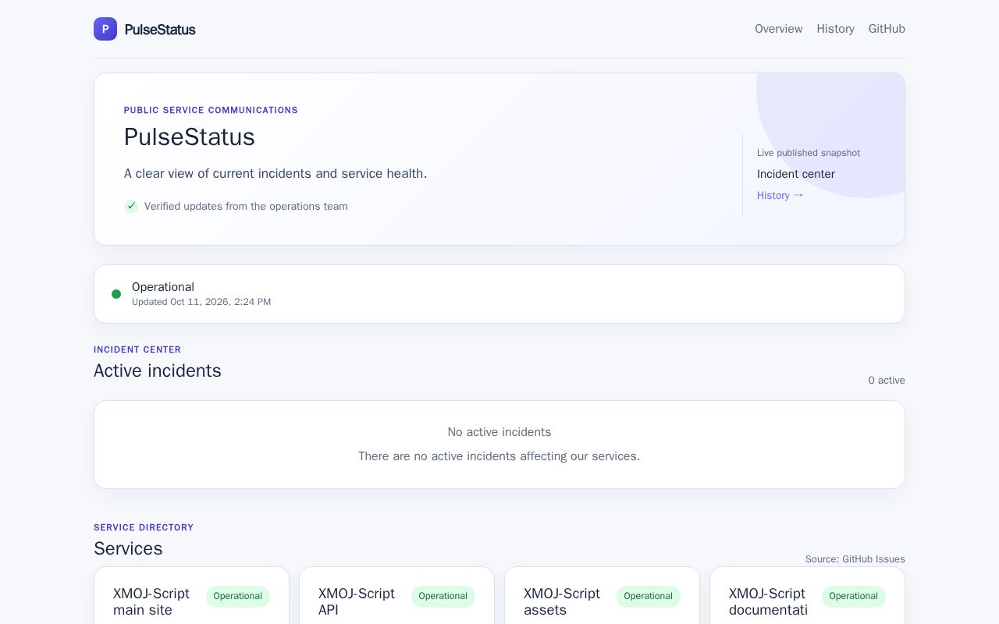
Task: Click Operational badge on XMOJ-Script assets card
Action: [x=649, y=596]
